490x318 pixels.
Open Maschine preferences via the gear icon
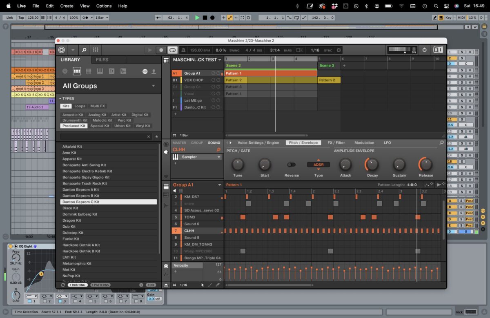(x=339, y=50)
